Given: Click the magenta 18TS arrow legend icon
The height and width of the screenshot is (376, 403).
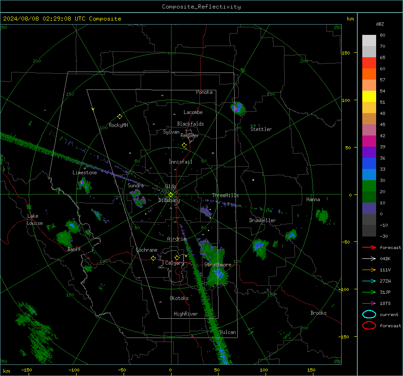Looking at the screenshot, I should click(x=369, y=304).
